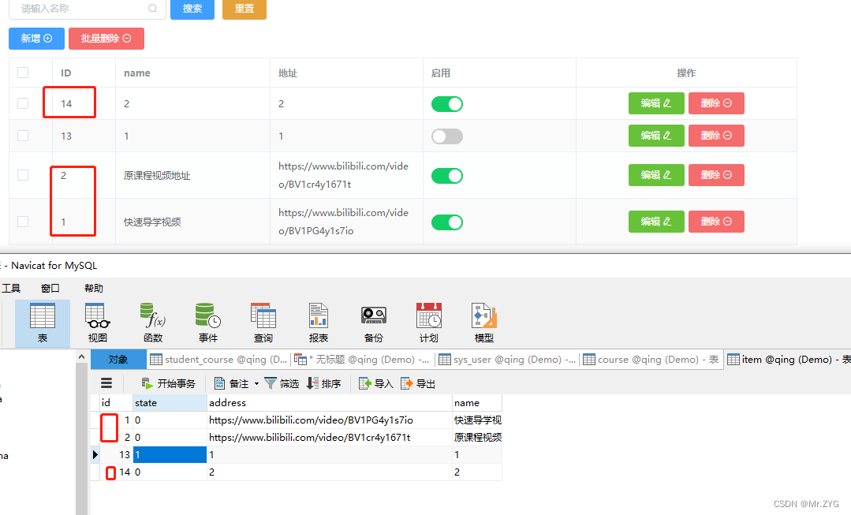851x515 pixels.
Task: Open the 查询 (Query) tool
Action: (x=263, y=319)
